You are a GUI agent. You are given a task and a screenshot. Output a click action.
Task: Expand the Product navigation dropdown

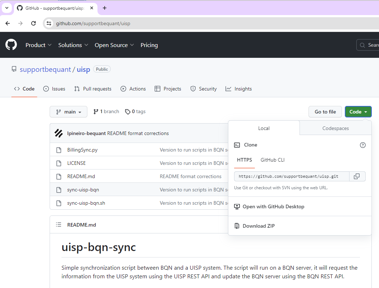click(x=38, y=45)
